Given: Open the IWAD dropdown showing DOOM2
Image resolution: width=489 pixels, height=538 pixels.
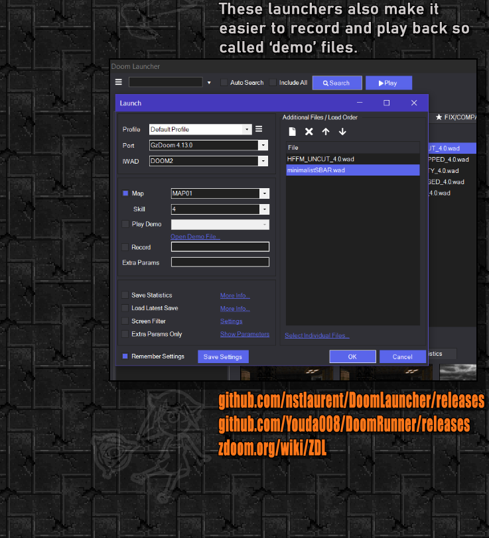Looking at the screenshot, I should 263,161.
